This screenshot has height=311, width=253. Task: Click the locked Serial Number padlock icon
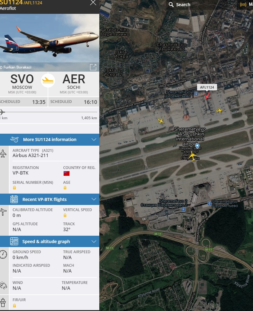[14, 188]
